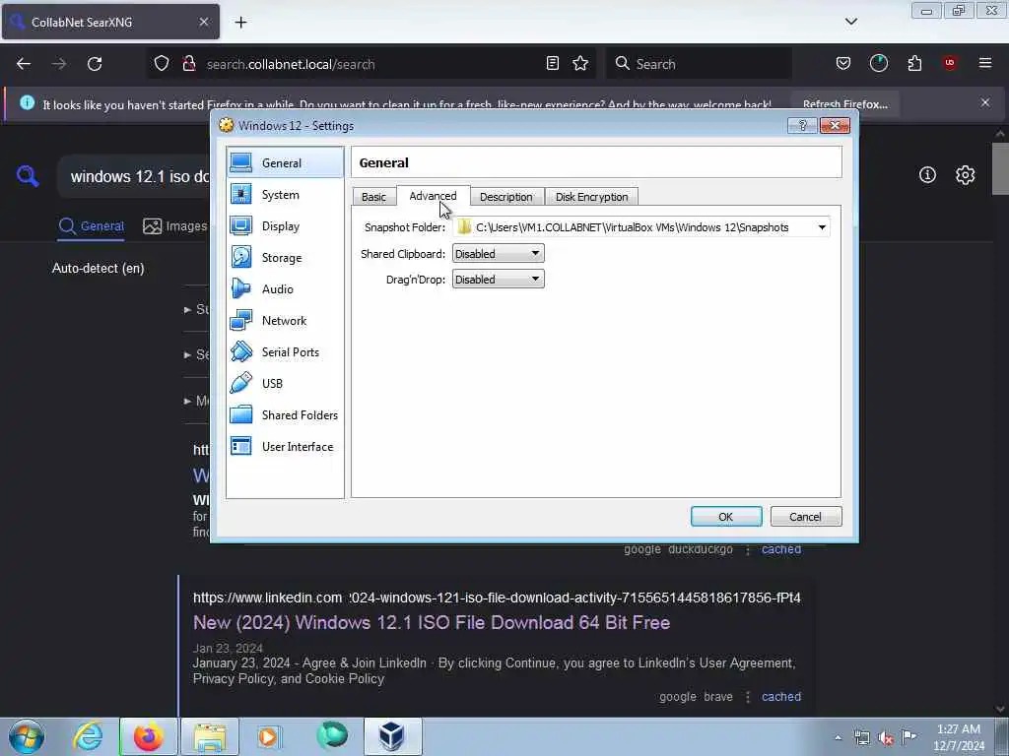Click the taskbar clock showing 1:27 AM
Viewport: 1009px width, 756px height.
pyautogui.click(x=959, y=737)
